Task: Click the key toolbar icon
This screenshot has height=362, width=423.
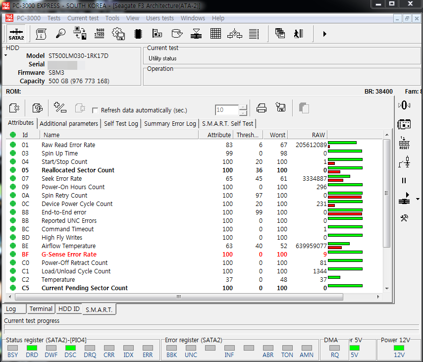Action: click(x=60, y=34)
